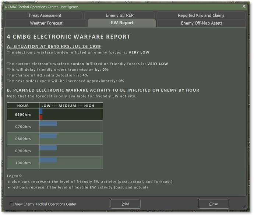The width and height of the screenshot is (254, 216).
Task: Open the Threat Assessment tab
Action: (x=44, y=15)
